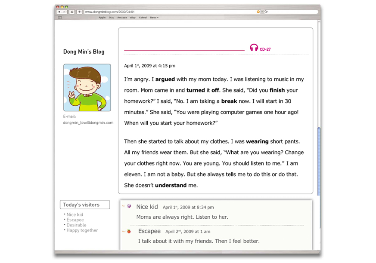The height and width of the screenshot is (263, 376).
Task: Reload the page with the refresh button
Action: [x=72, y=12]
